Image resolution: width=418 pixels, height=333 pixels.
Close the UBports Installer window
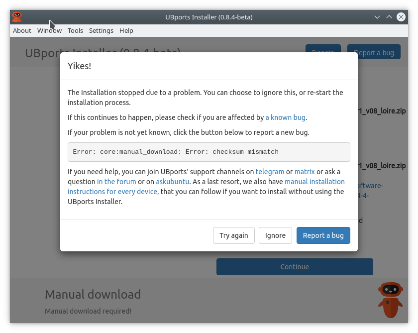click(401, 17)
